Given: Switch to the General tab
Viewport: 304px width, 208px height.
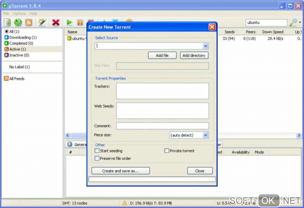Looking at the screenshot, I should (77, 145).
